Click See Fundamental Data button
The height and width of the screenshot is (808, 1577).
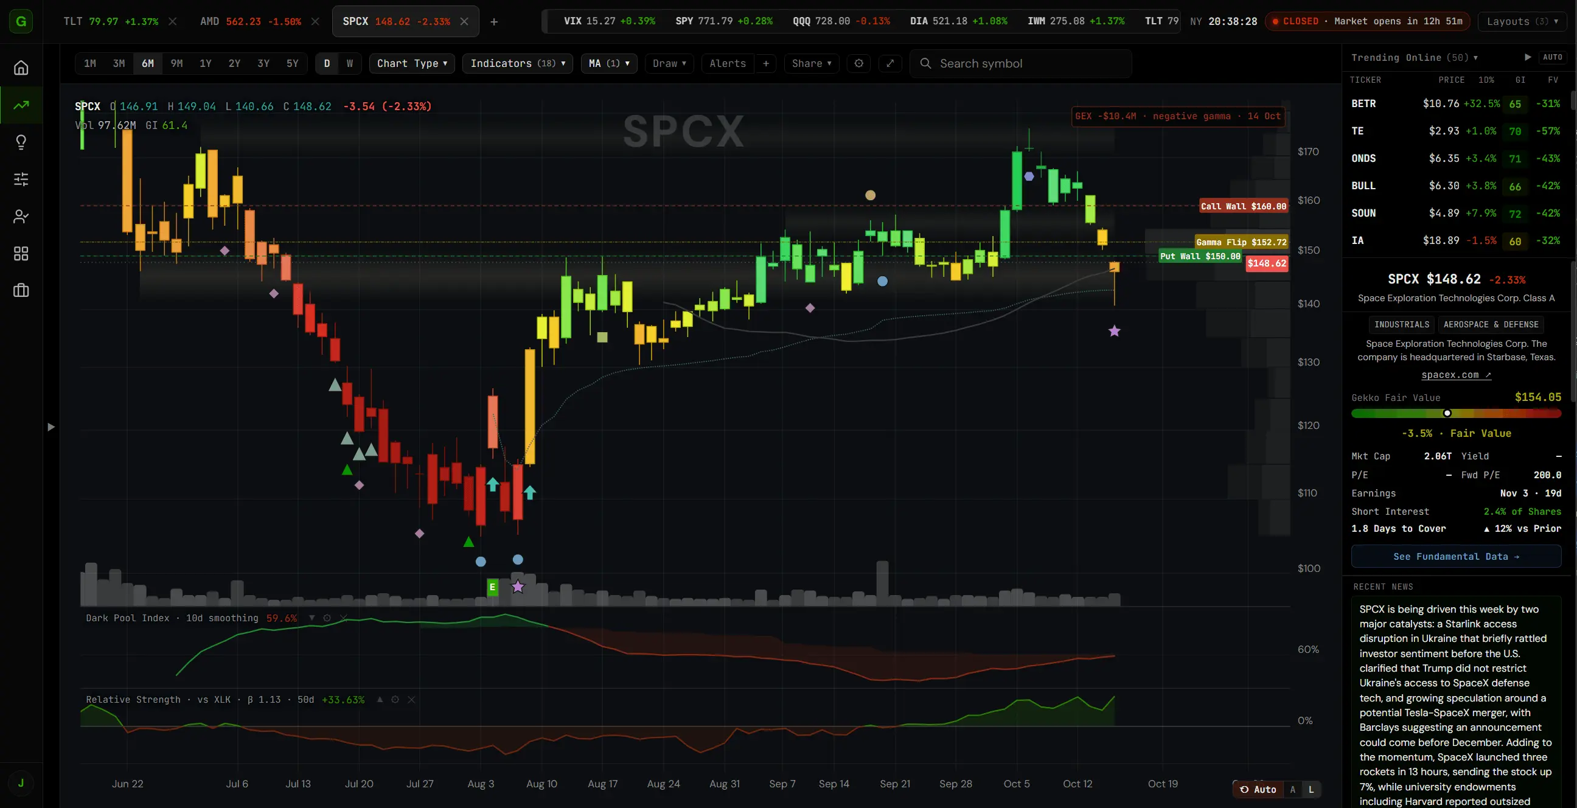click(1456, 556)
